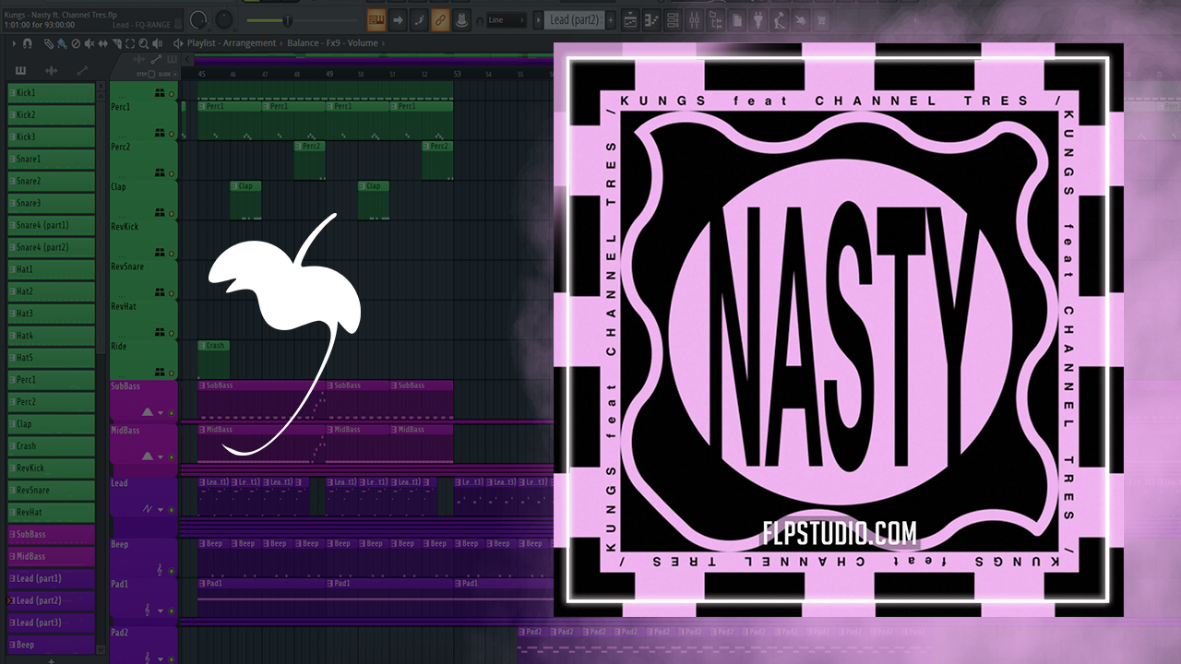Toggle mute LED on Clap track
Screen dimensions: 1181x664
tap(171, 213)
